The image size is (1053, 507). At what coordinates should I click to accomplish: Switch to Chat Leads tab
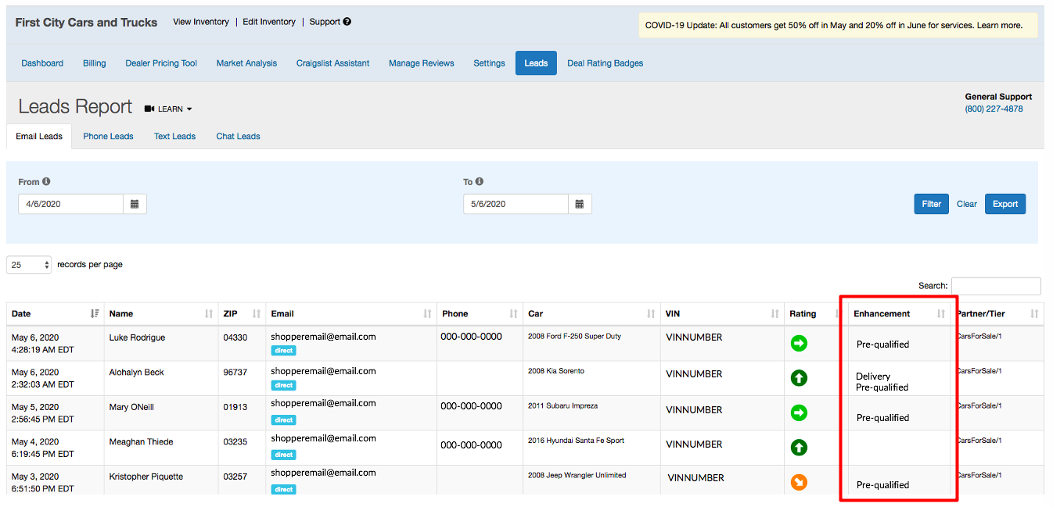coord(238,136)
